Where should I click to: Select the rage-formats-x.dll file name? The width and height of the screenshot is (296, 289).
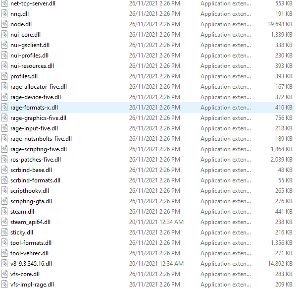pyautogui.click(x=34, y=108)
